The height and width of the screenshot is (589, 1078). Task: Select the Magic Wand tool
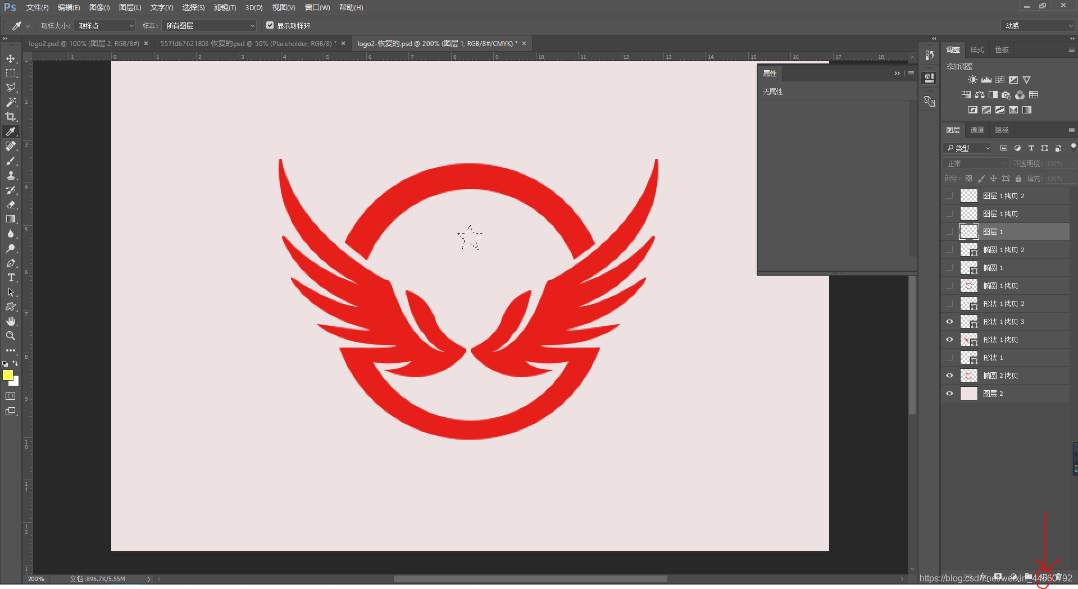(11, 102)
